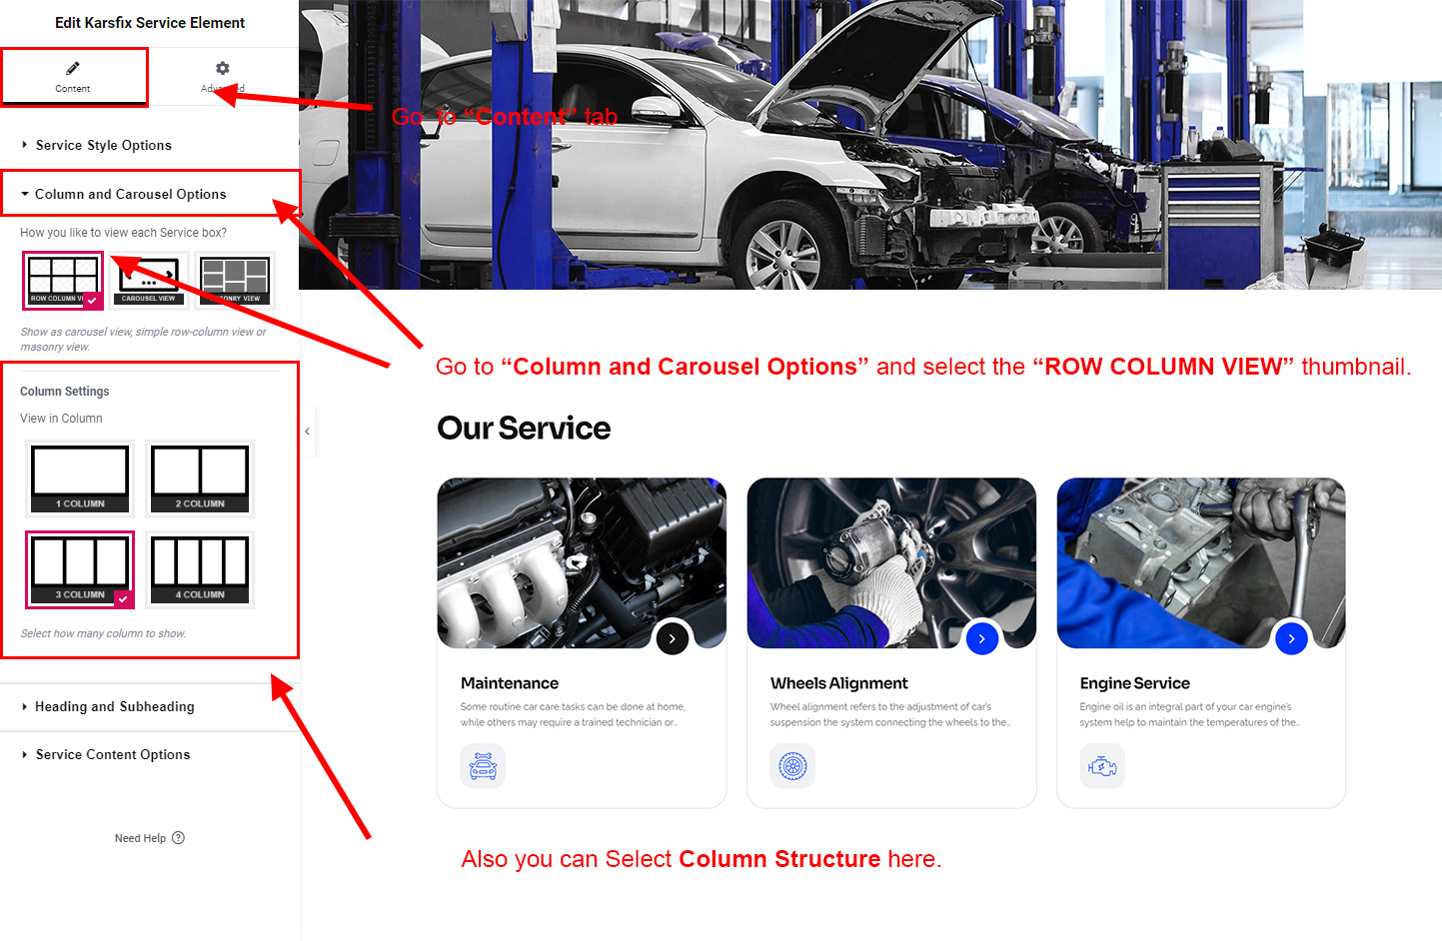Viewport: 1442px width, 941px height.
Task: Click the Engine Service blue arrow icon
Action: pos(1292,638)
